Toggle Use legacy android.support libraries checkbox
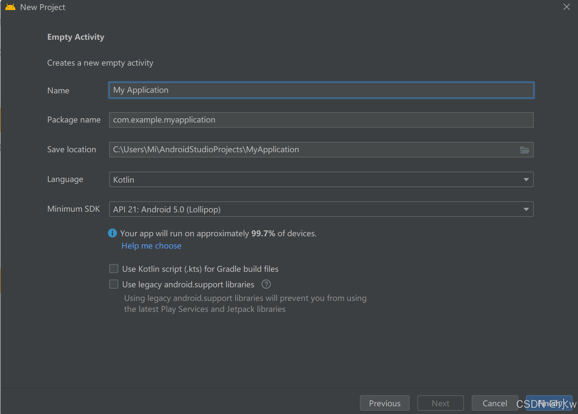The image size is (578, 414). pyautogui.click(x=114, y=284)
